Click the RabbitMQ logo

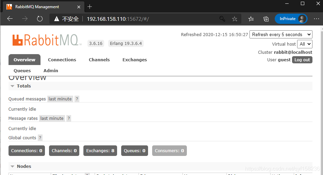(47, 40)
